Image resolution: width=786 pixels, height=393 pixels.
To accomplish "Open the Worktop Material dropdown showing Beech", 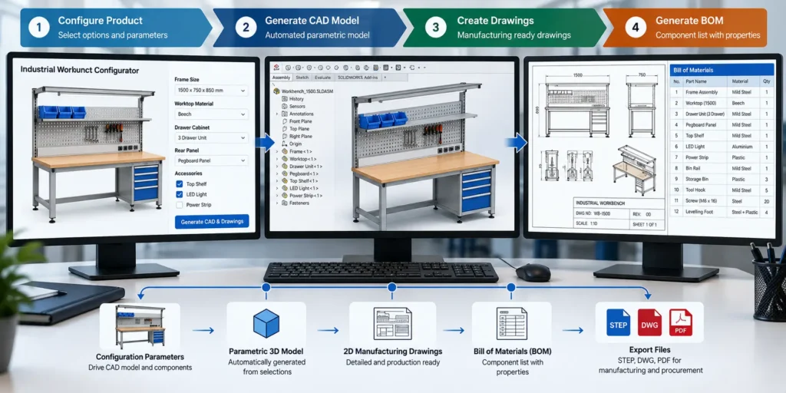I will 212,114.
